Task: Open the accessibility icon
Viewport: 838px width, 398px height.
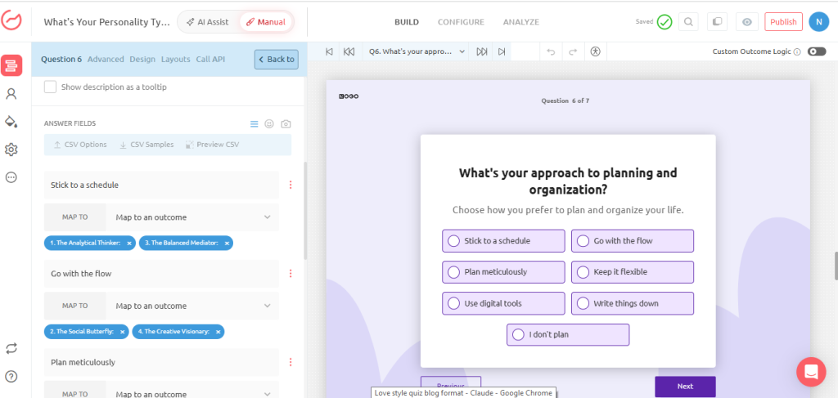Action: [596, 51]
